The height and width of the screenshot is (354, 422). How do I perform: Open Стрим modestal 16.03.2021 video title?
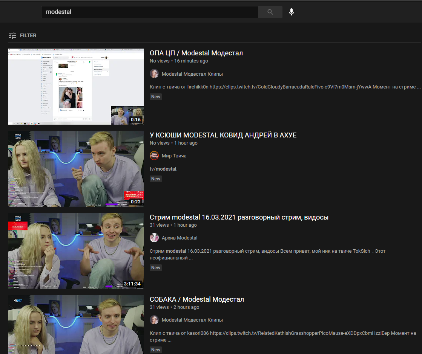pyautogui.click(x=239, y=217)
